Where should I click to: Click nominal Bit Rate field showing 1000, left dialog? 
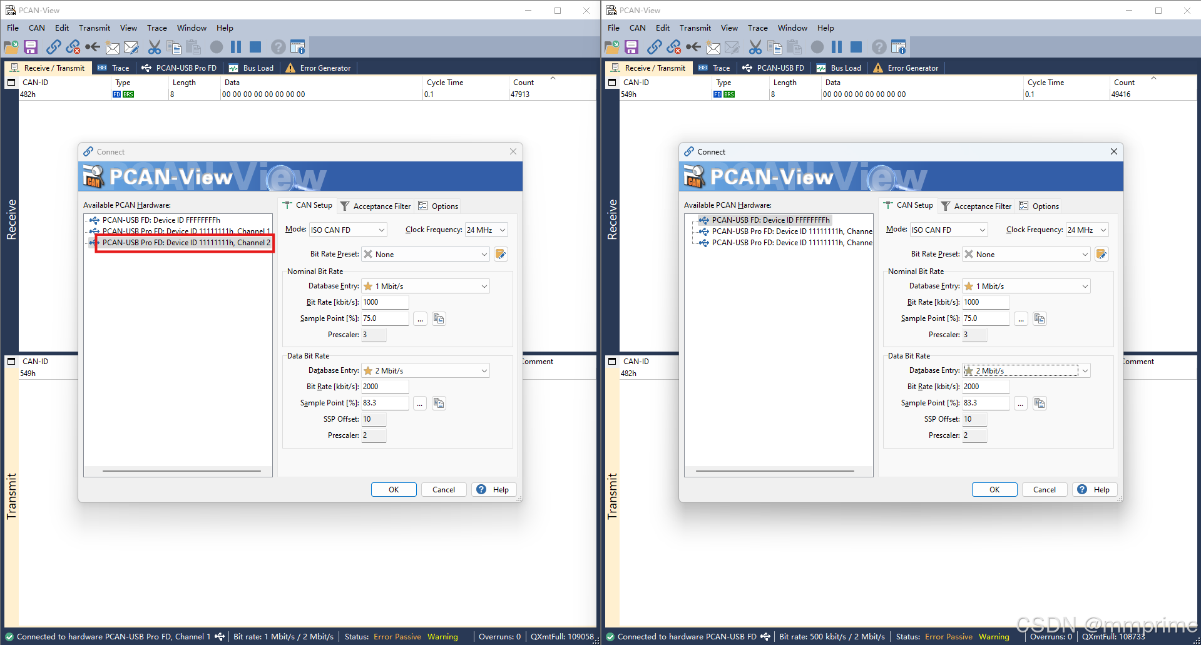(x=385, y=302)
